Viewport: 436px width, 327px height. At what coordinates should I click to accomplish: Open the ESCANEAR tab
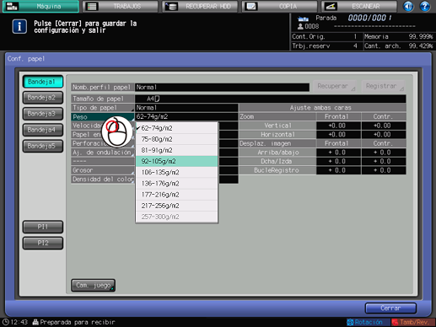click(x=359, y=7)
